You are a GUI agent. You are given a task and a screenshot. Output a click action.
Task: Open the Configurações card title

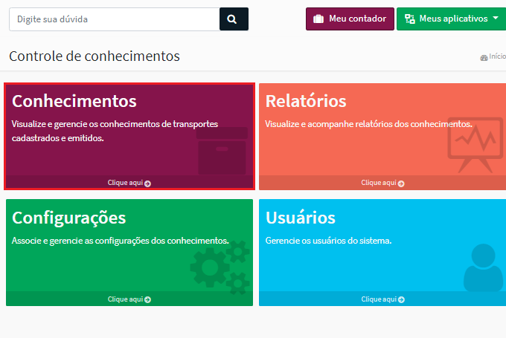(68, 218)
